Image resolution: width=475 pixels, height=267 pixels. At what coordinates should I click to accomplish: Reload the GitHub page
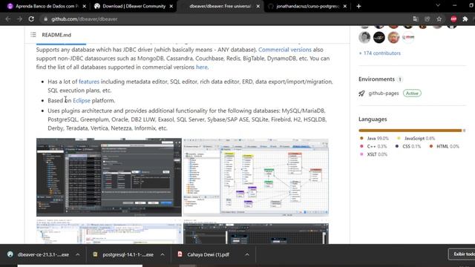tap(31, 19)
